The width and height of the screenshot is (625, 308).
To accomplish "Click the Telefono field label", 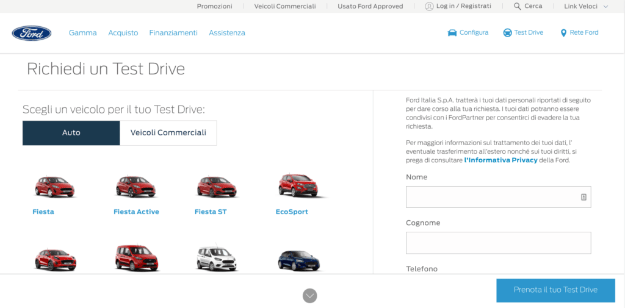I will click(422, 269).
